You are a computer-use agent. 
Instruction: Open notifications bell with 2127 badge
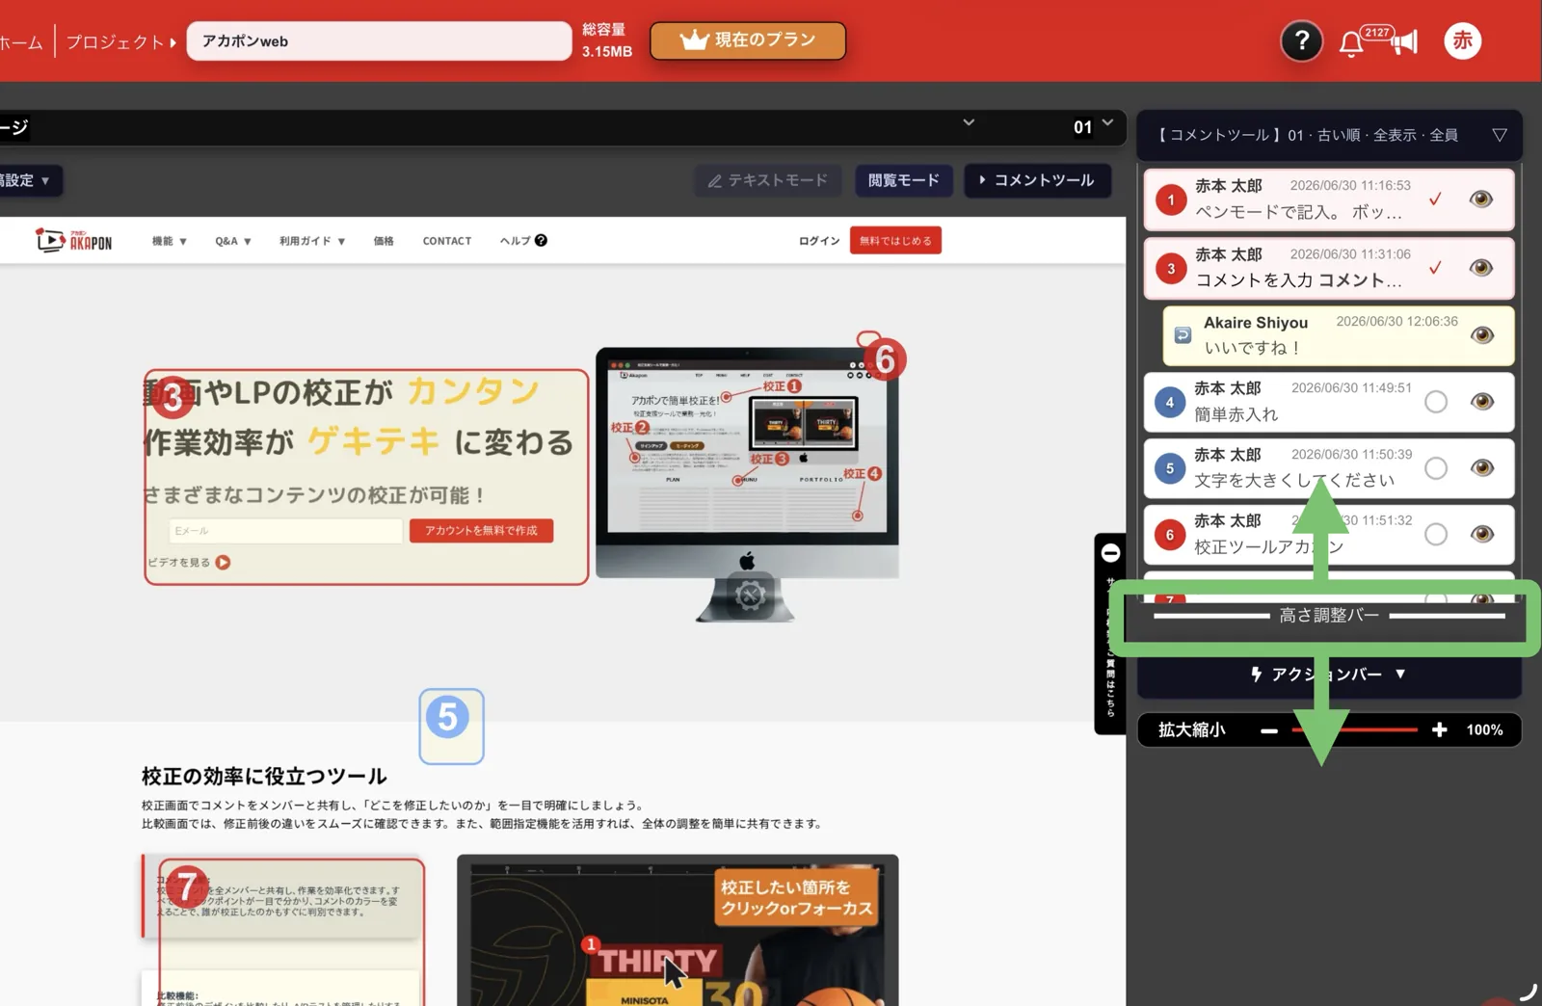point(1351,43)
